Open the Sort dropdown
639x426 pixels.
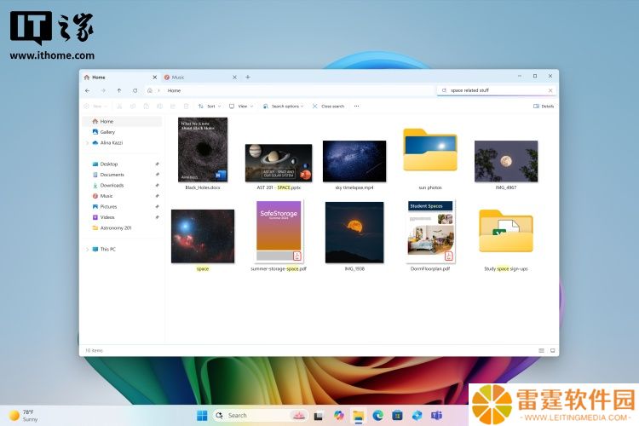coord(210,106)
